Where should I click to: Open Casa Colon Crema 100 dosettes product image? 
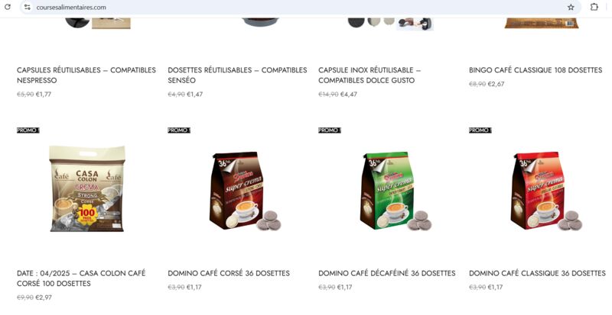(87, 189)
